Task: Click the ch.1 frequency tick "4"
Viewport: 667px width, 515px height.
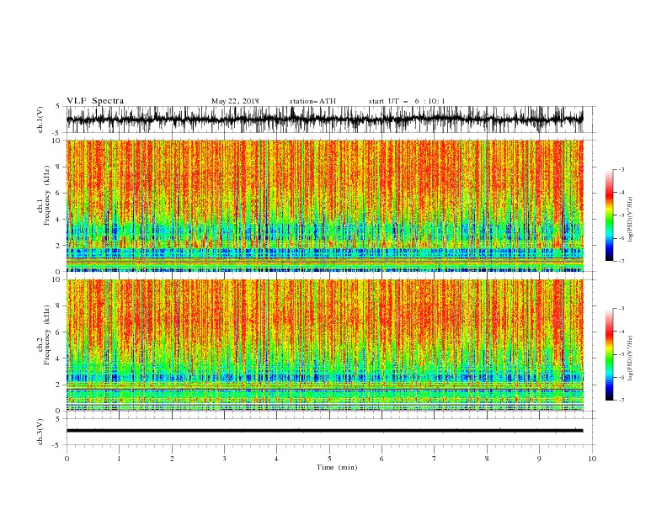Action: (58, 220)
